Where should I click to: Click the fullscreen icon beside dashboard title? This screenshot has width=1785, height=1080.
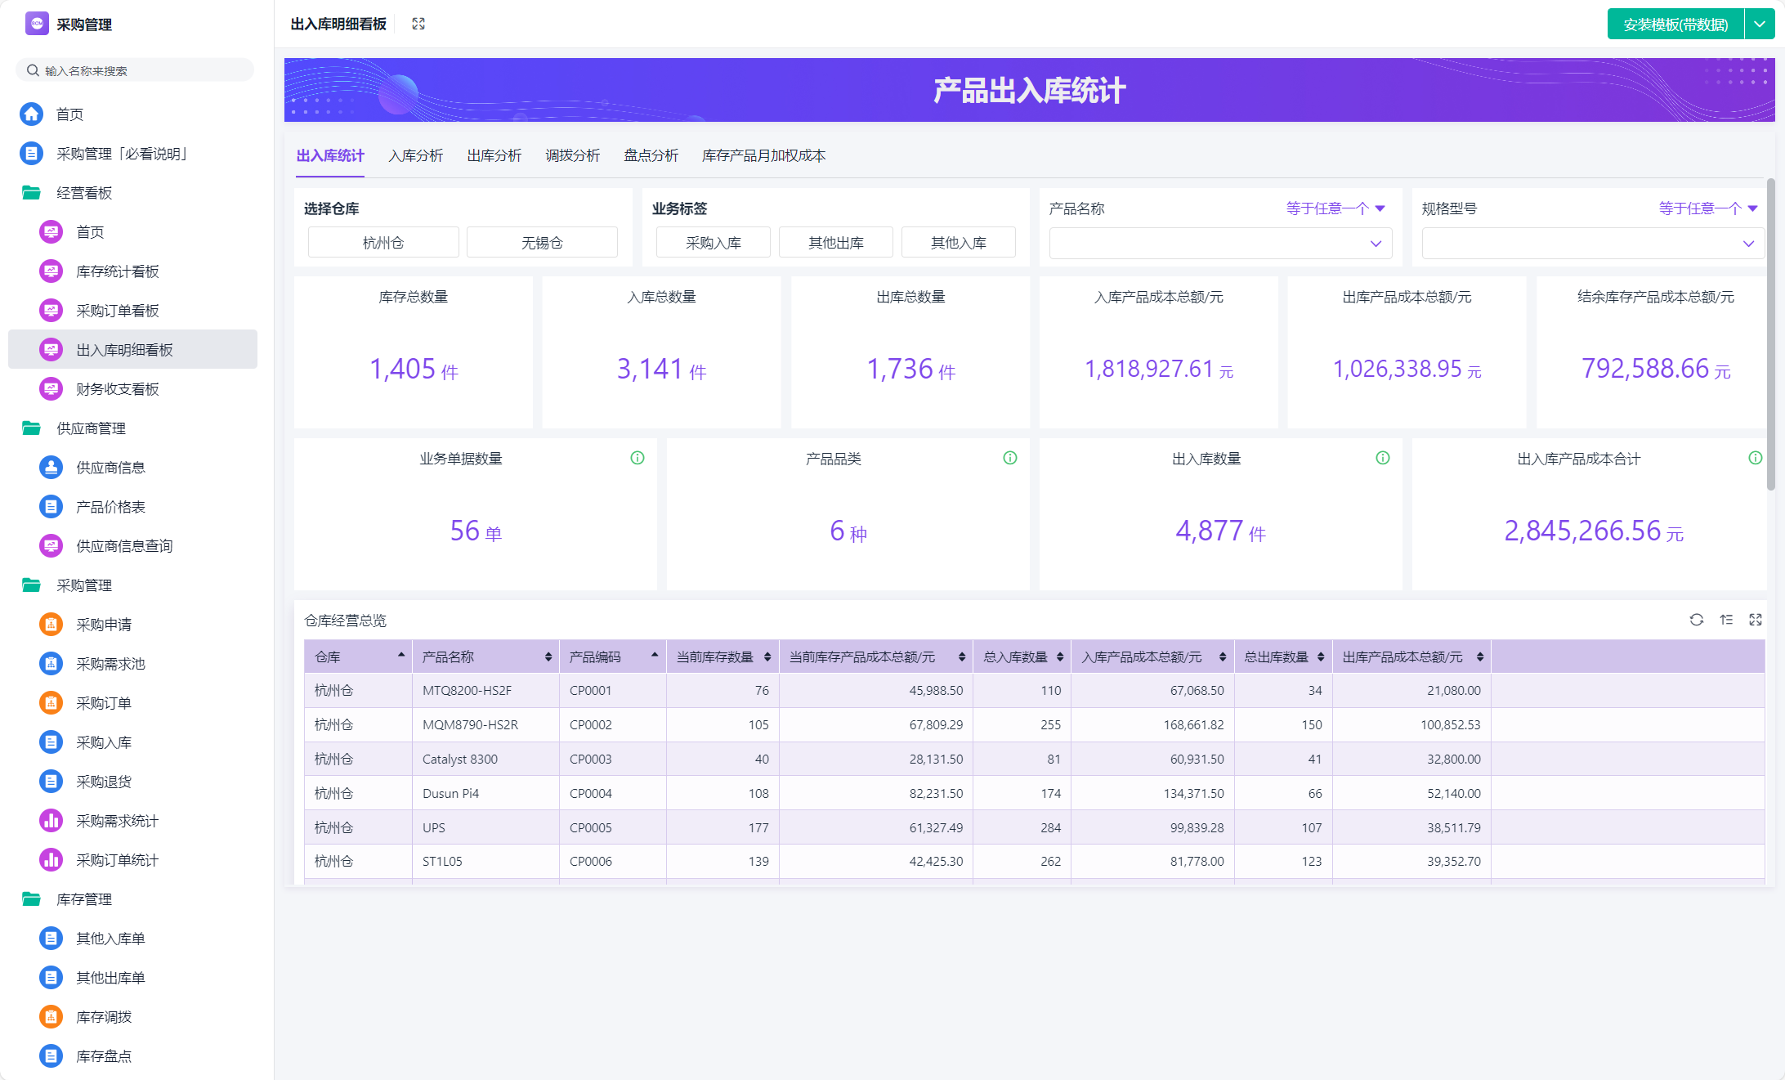click(x=418, y=24)
